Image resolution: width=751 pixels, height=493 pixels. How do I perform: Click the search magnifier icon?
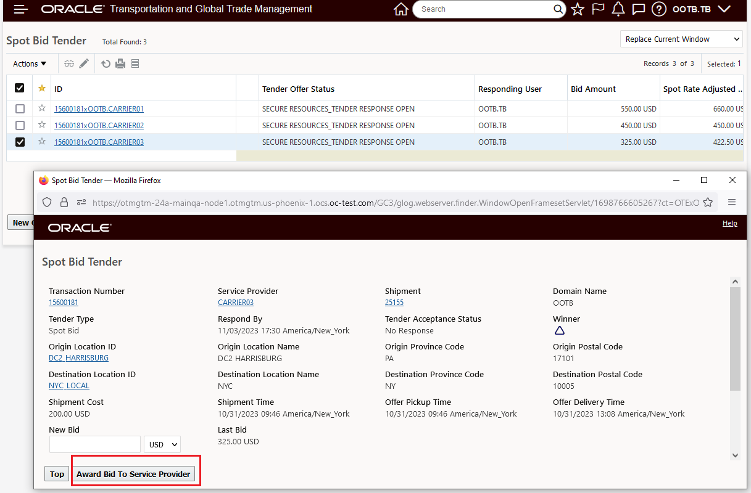(557, 9)
